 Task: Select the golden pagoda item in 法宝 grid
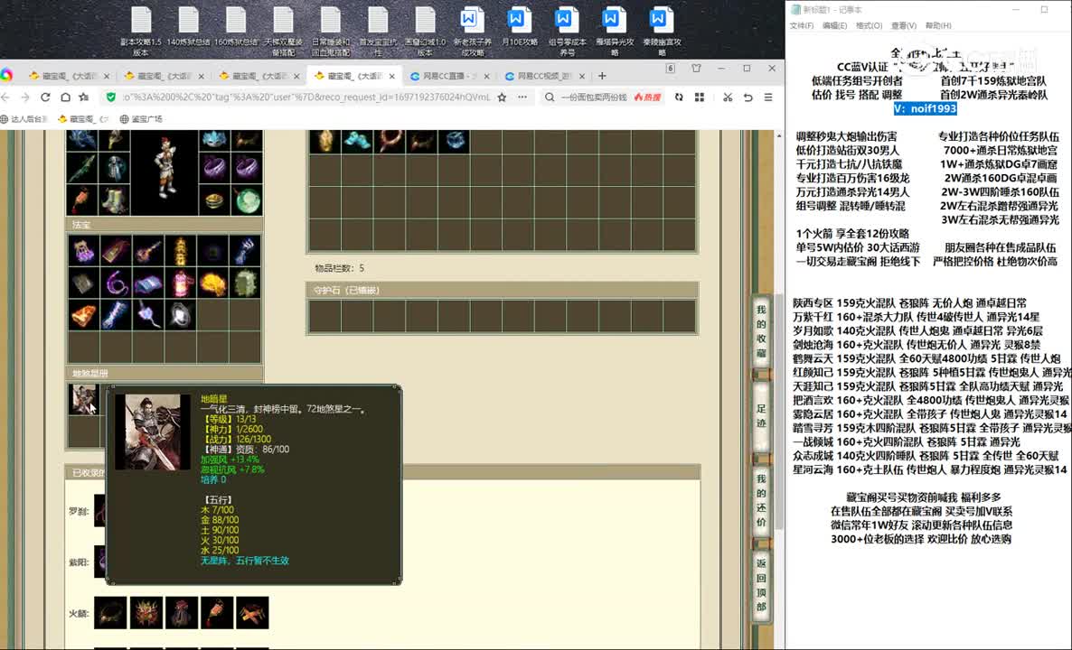pyautogui.click(x=181, y=251)
